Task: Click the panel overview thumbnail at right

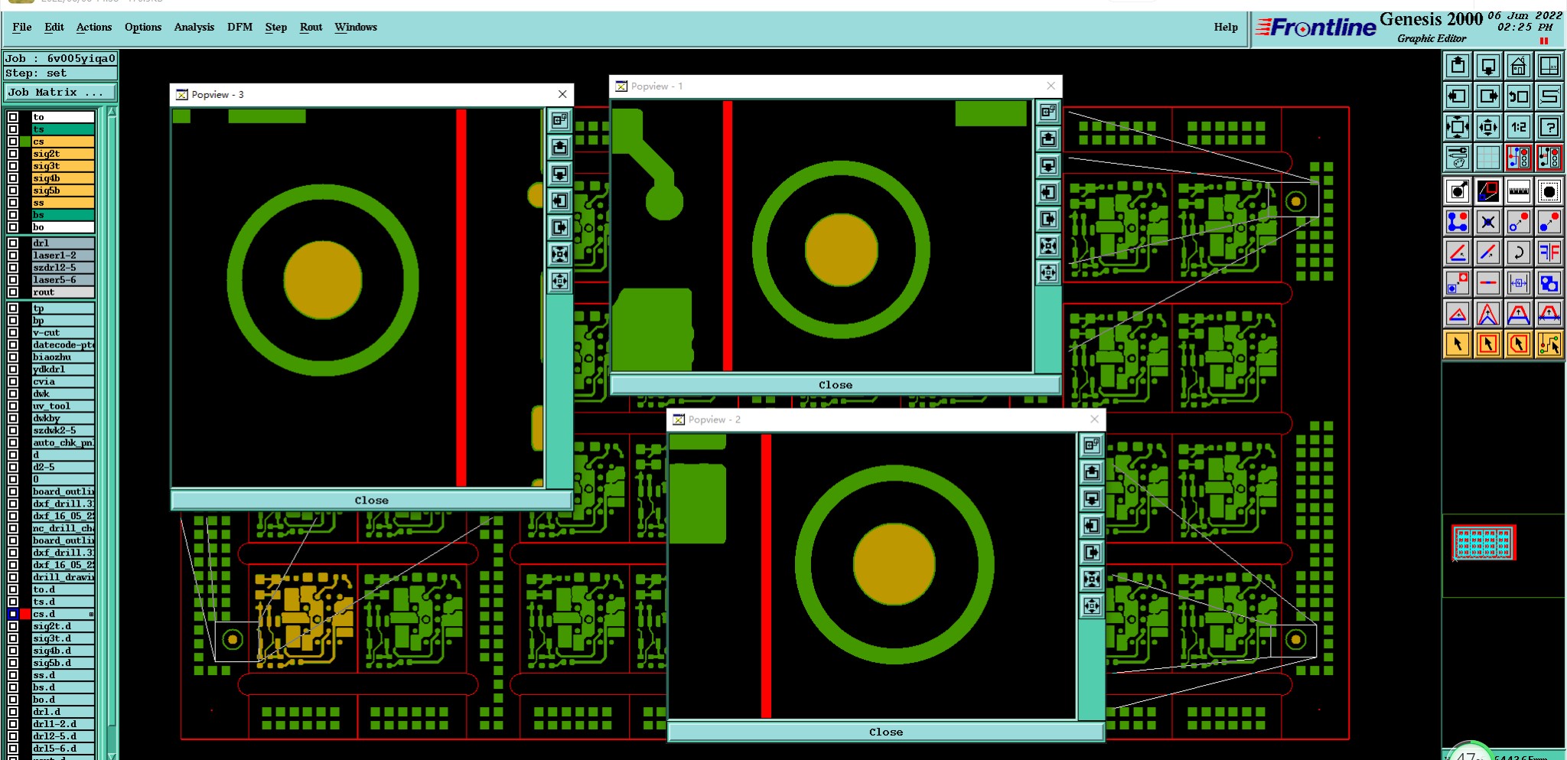Action: coord(1484,543)
